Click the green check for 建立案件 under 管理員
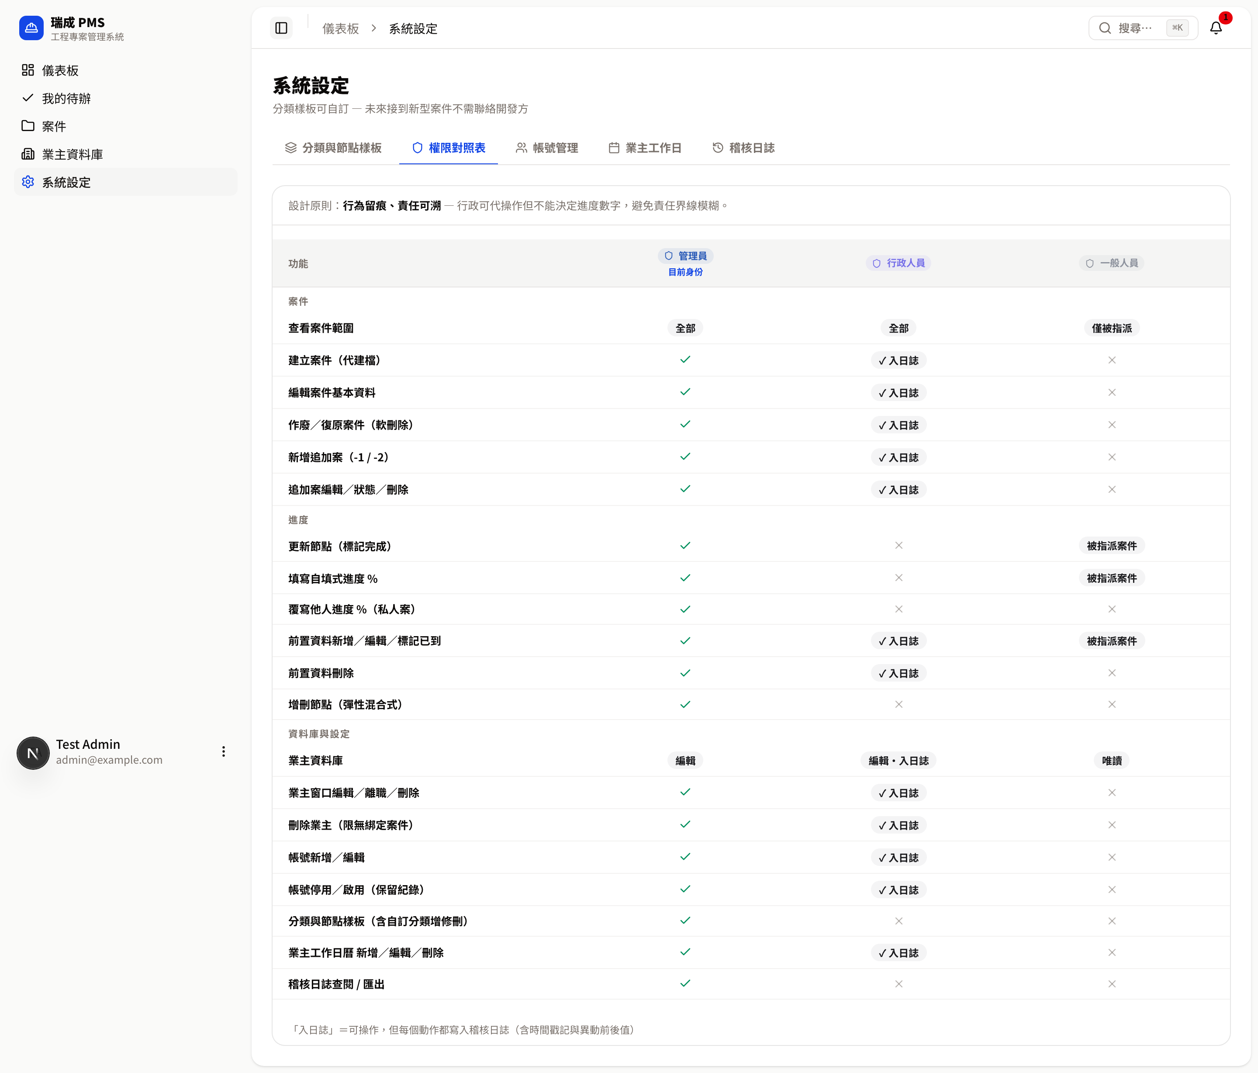This screenshot has height=1073, width=1258. point(685,360)
